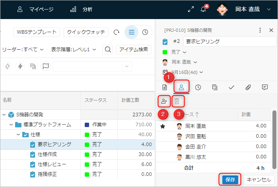Click the trash delete resource icon
The height and width of the screenshot is (187, 278).
pos(177,102)
